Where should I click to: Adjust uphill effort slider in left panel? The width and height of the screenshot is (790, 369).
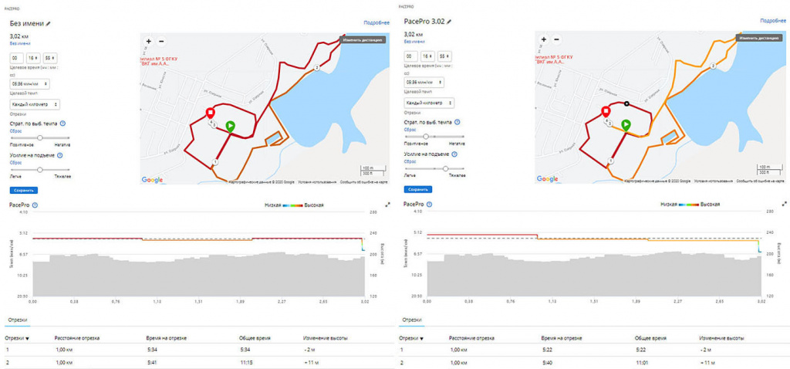coord(40,170)
